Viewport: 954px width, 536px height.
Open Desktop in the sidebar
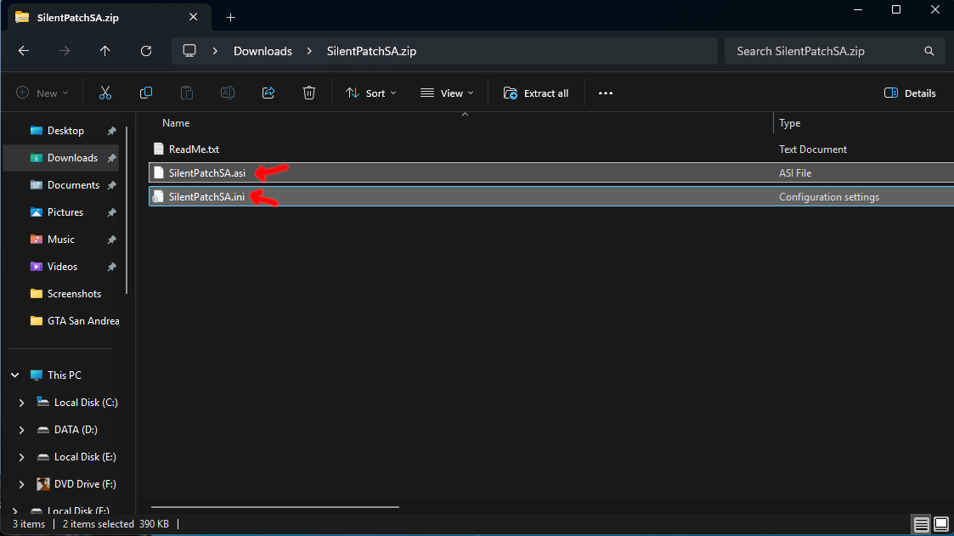[x=65, y=131]
